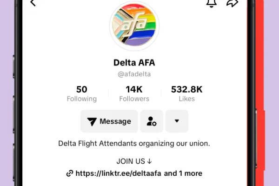Screen dimensions: 279x186
Task: Click the chain link icon beside linktr.ee
Action: 70,173
